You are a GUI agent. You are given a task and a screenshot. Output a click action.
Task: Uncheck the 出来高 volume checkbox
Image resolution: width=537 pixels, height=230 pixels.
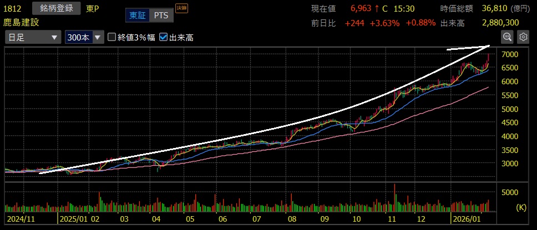[x=163, y=37]
